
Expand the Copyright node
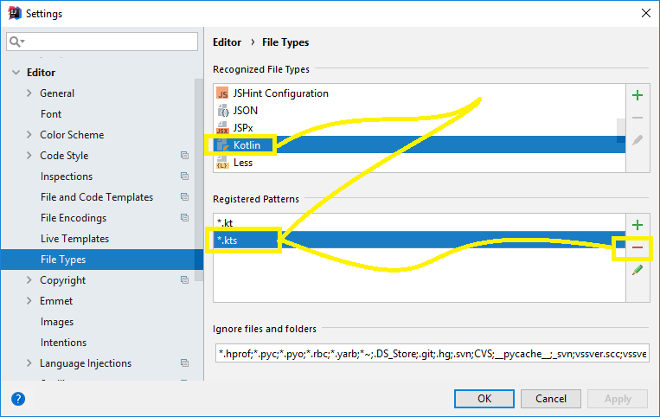29,279
